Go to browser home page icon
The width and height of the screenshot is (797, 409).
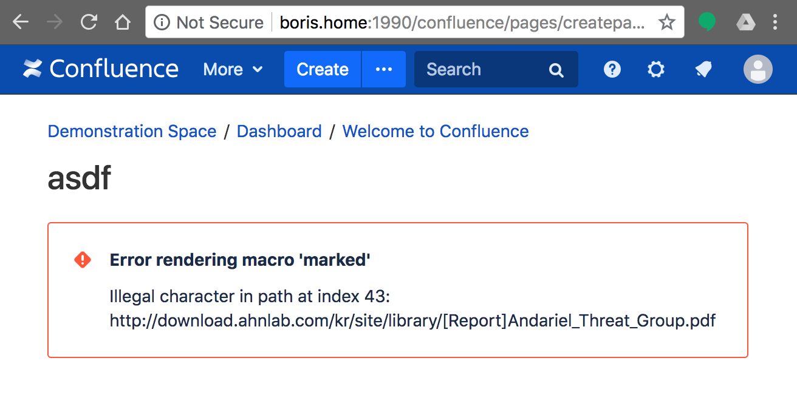pyautogui.click(x=123, y=22)
